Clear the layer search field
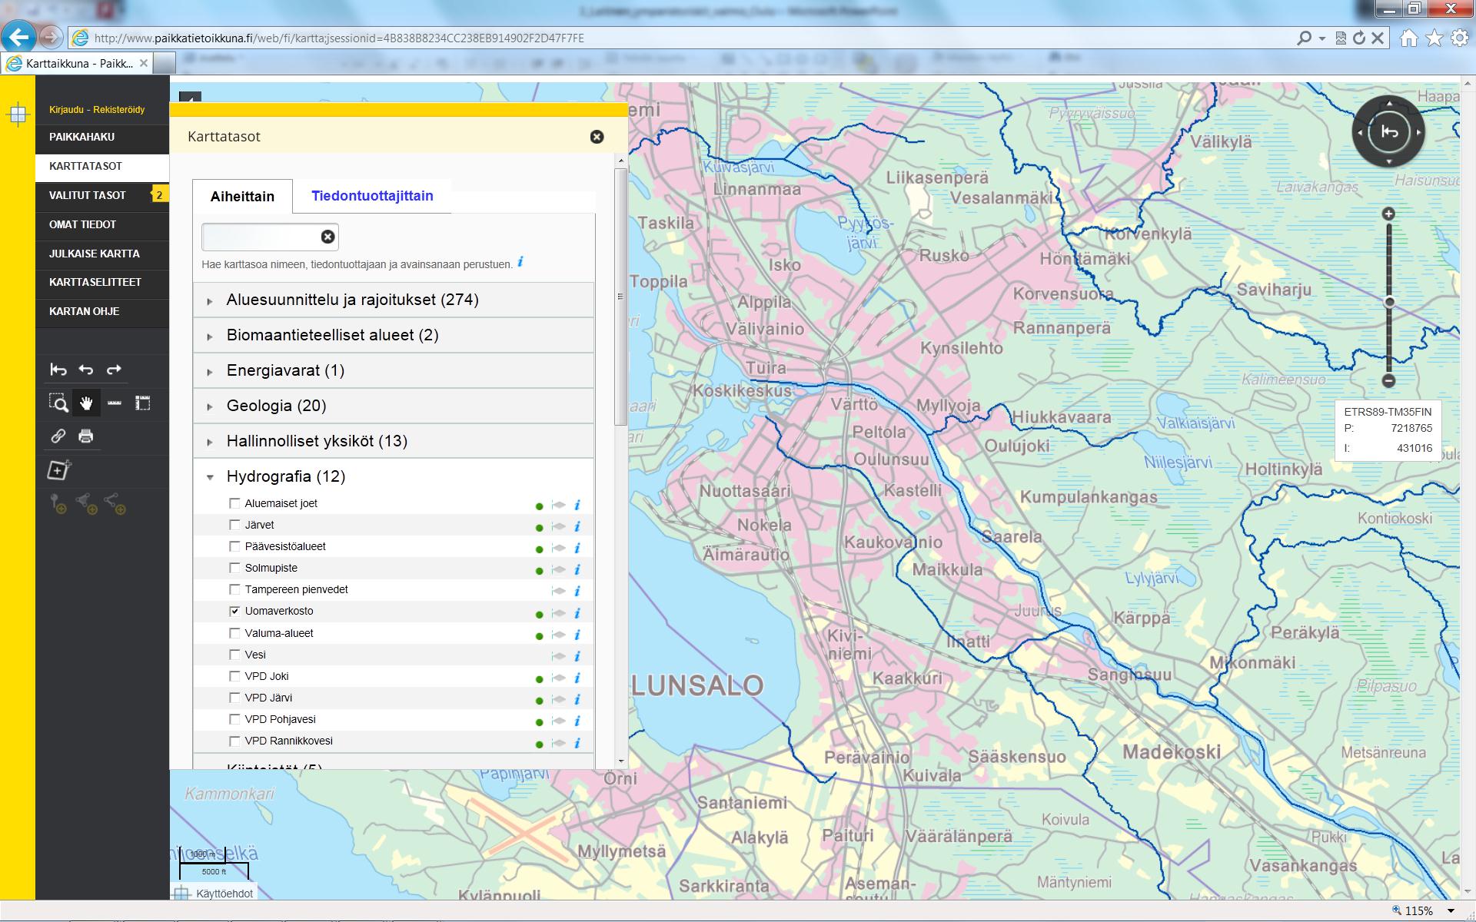 tap(327, 237)
